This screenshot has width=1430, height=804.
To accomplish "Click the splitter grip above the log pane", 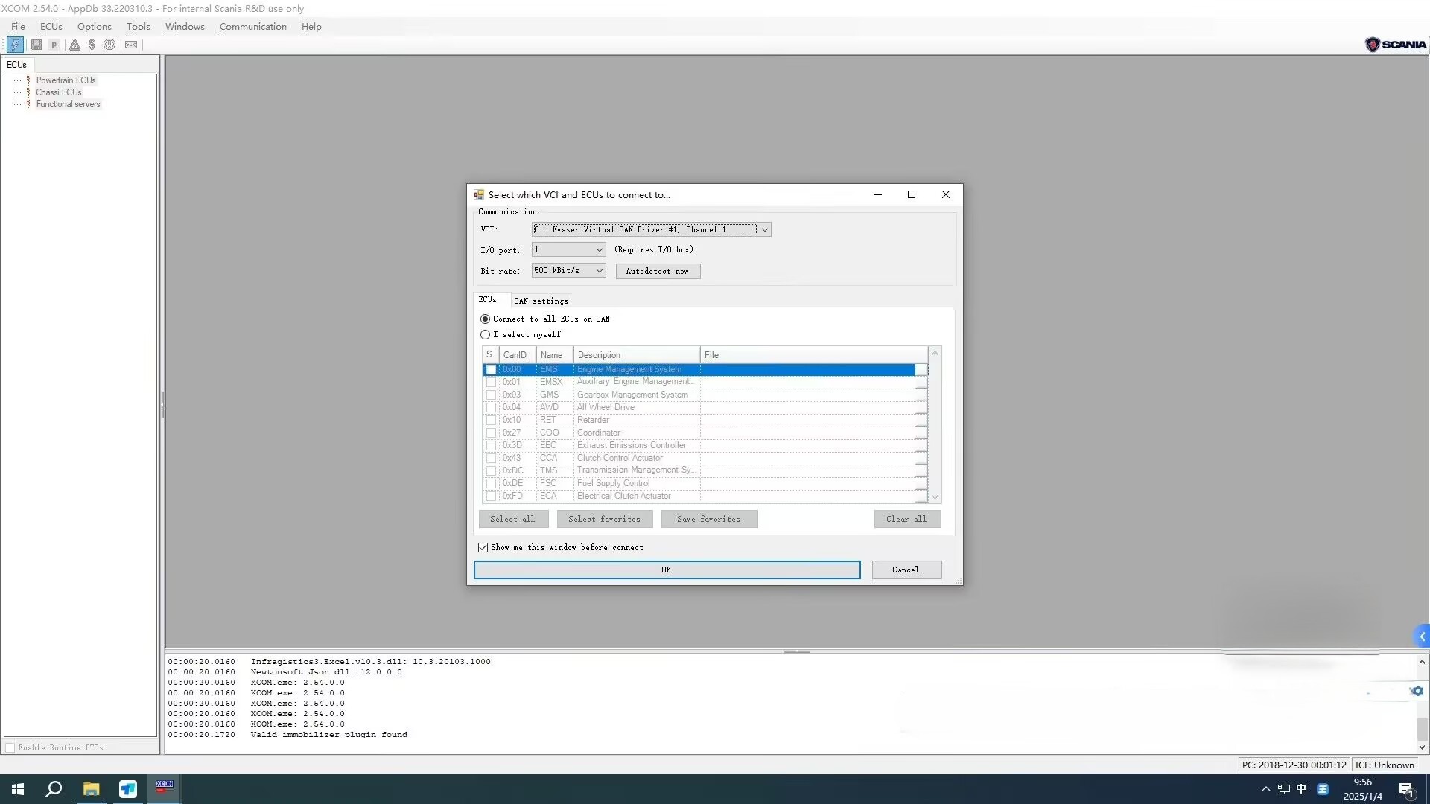I will pyautogui.click(x=797, y=651).
